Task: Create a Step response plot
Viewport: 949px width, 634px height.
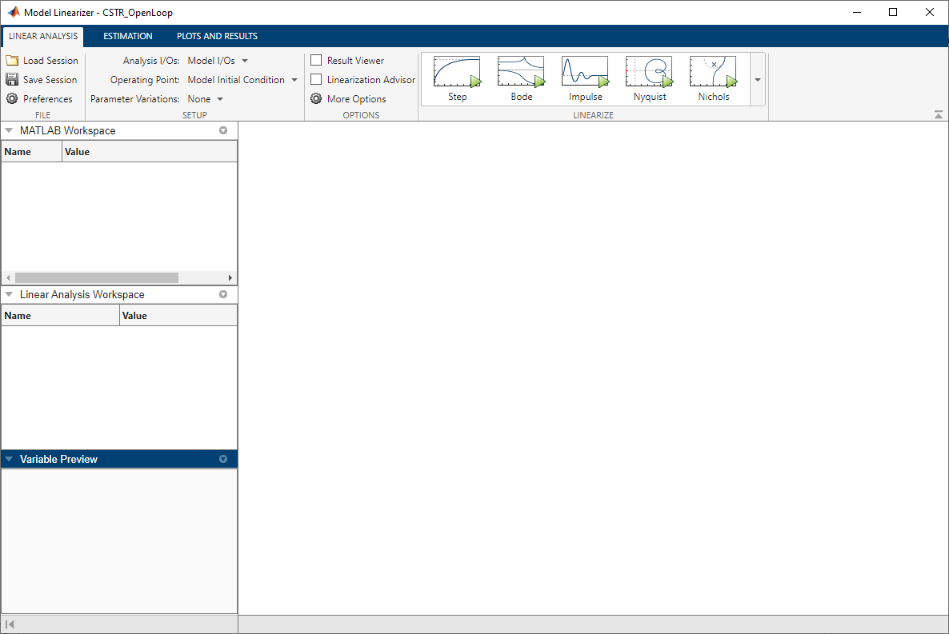Action: click(x=456, y=76)
